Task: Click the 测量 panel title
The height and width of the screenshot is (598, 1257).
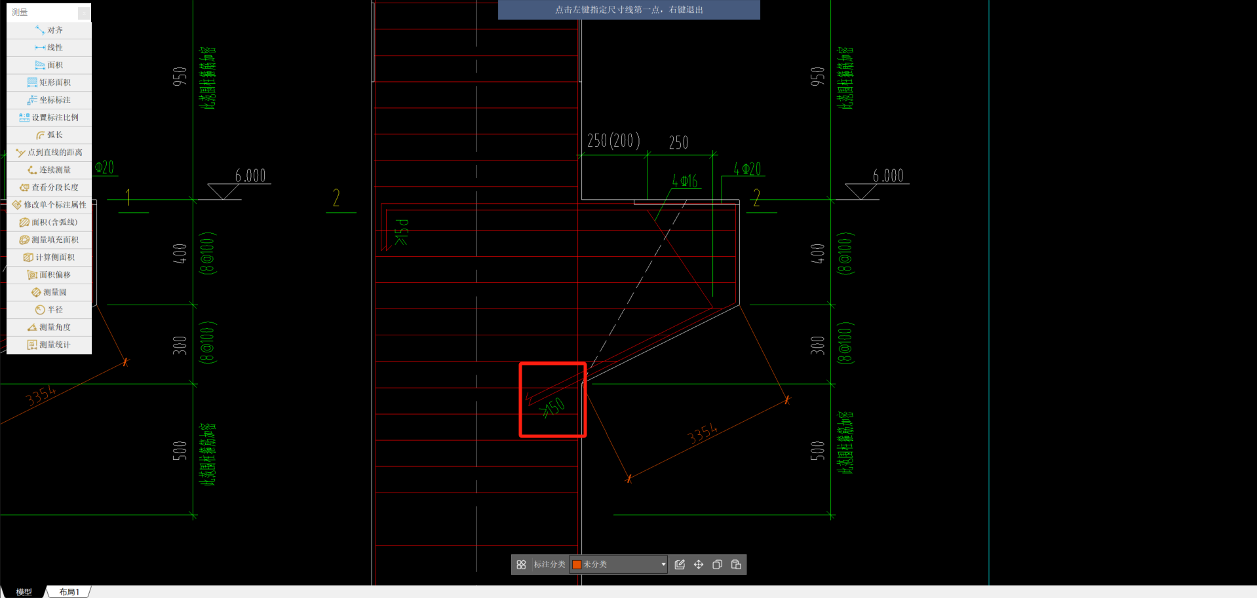Action: pos(20,12)
